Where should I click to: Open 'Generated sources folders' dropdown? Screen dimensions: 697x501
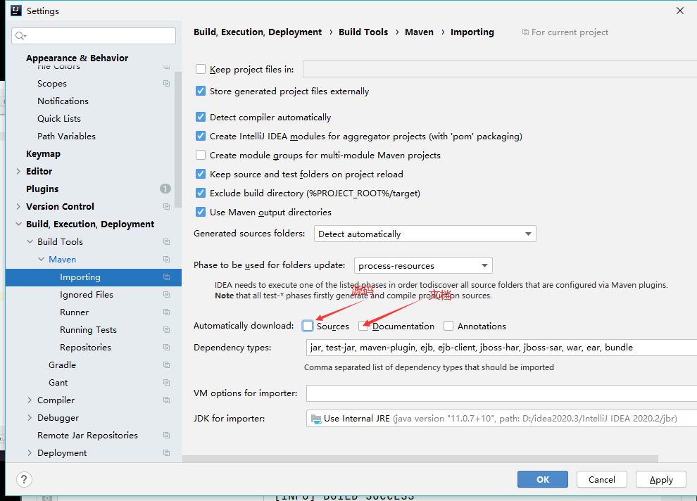pos(425,234)
